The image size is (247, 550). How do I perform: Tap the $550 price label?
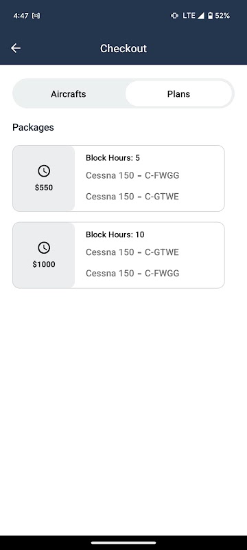44,188
